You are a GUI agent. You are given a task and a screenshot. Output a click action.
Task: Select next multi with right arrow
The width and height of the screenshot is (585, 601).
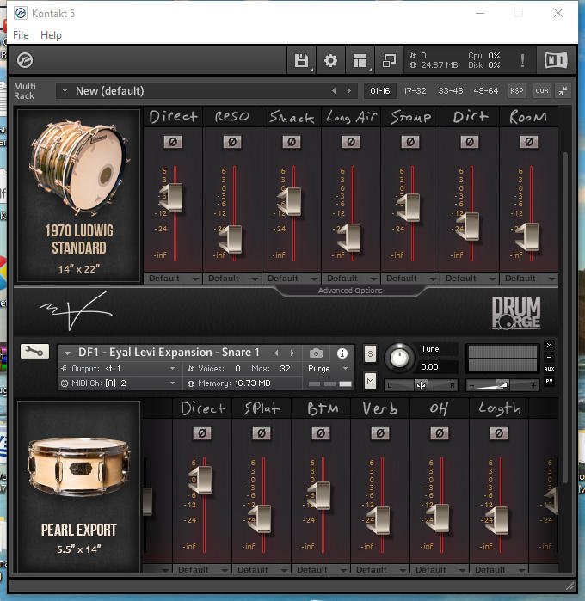[349, 91]
